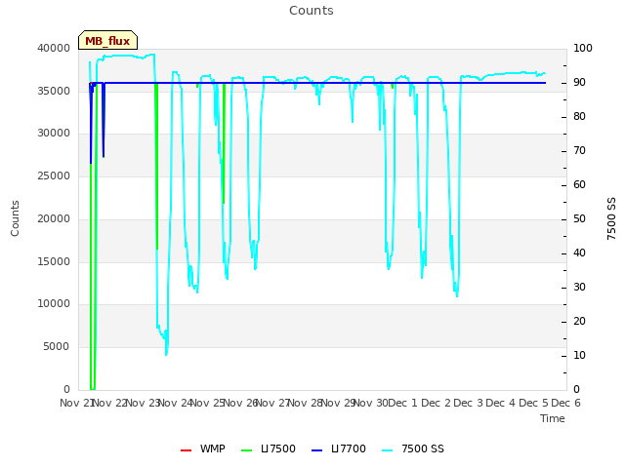The image size is (625, 468).
Task: Click the Nov 22 date label
Action: click(x=109, y=403)
